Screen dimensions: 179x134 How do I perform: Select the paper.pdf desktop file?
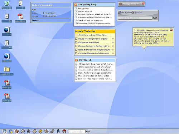(x=7, y=98)
